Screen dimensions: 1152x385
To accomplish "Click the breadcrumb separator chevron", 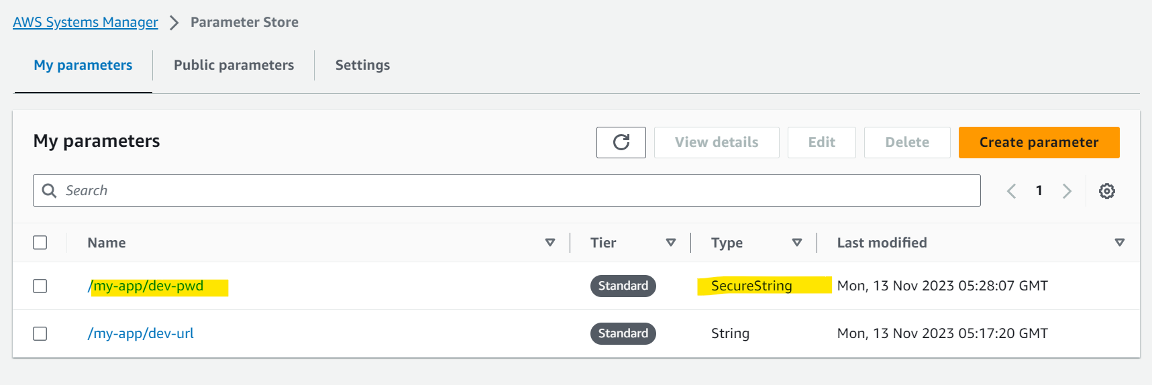I will 174,23.
